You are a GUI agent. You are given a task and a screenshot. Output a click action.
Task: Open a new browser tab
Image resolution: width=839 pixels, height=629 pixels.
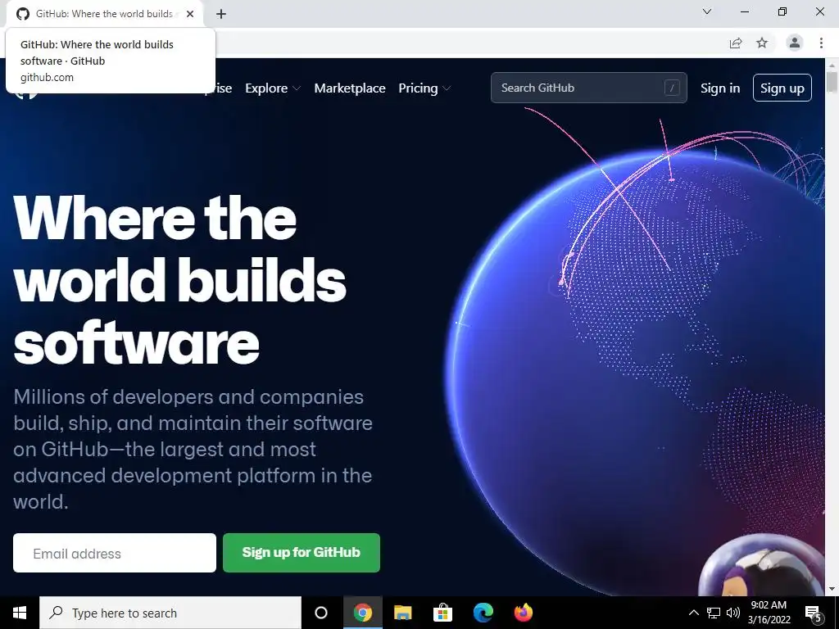tap(221, 14)
